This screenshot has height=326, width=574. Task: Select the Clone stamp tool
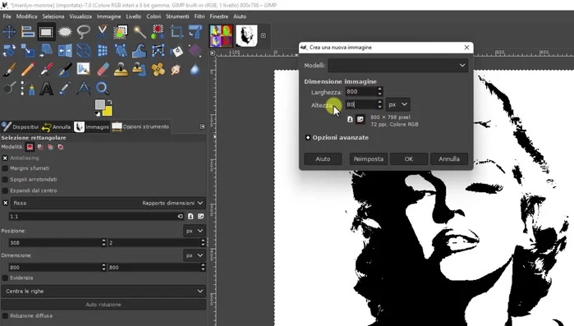click(x=121, y=69)
